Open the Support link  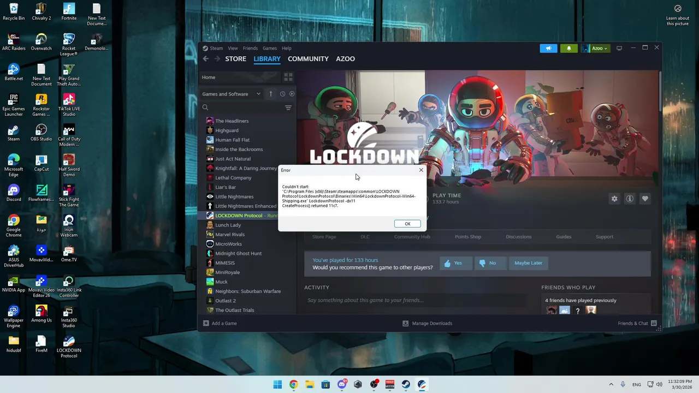[x=605, y=237]
